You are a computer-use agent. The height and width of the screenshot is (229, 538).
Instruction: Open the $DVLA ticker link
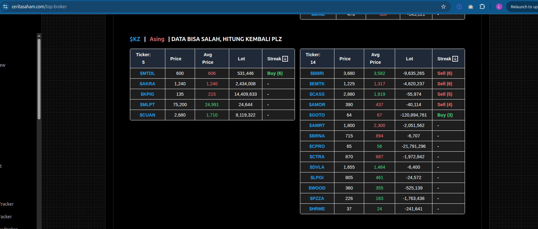pyautogui.click(x=317, y=167)
